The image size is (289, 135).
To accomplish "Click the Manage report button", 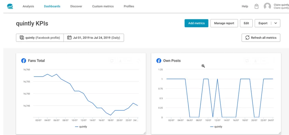I will point(224,23).
